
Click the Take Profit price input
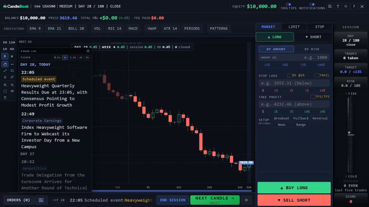(x=294, y=104)
